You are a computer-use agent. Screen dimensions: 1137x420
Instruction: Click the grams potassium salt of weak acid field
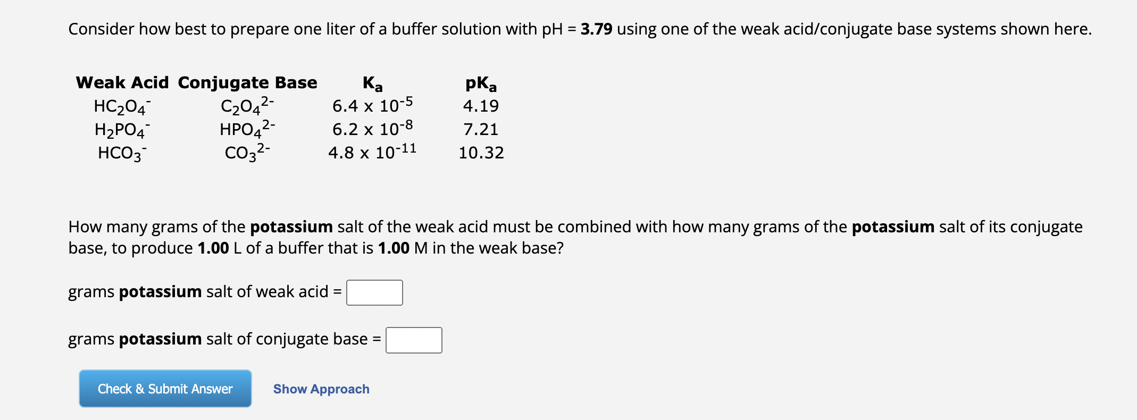pyautogui.click(x=374, y=292)
